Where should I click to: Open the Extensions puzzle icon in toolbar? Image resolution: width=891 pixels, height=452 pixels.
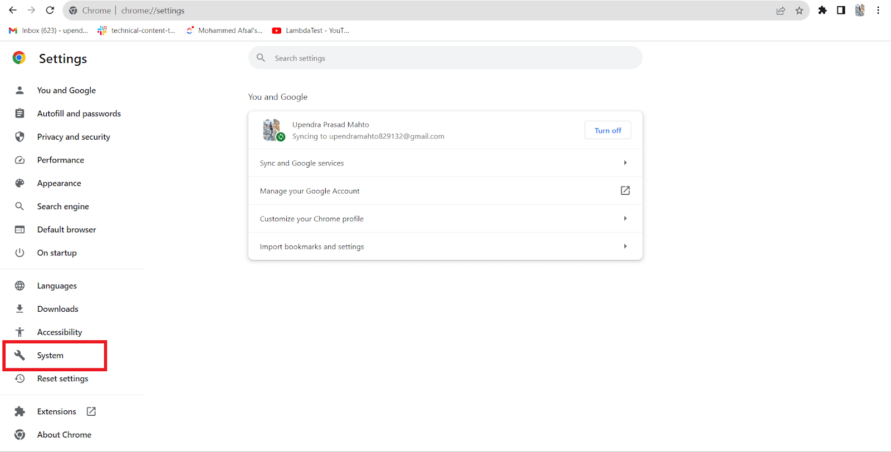823,10
